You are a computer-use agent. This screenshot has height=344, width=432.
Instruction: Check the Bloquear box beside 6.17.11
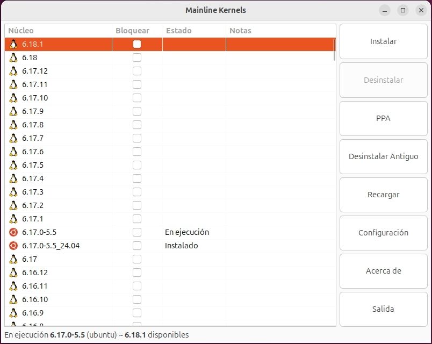[137, 84]
